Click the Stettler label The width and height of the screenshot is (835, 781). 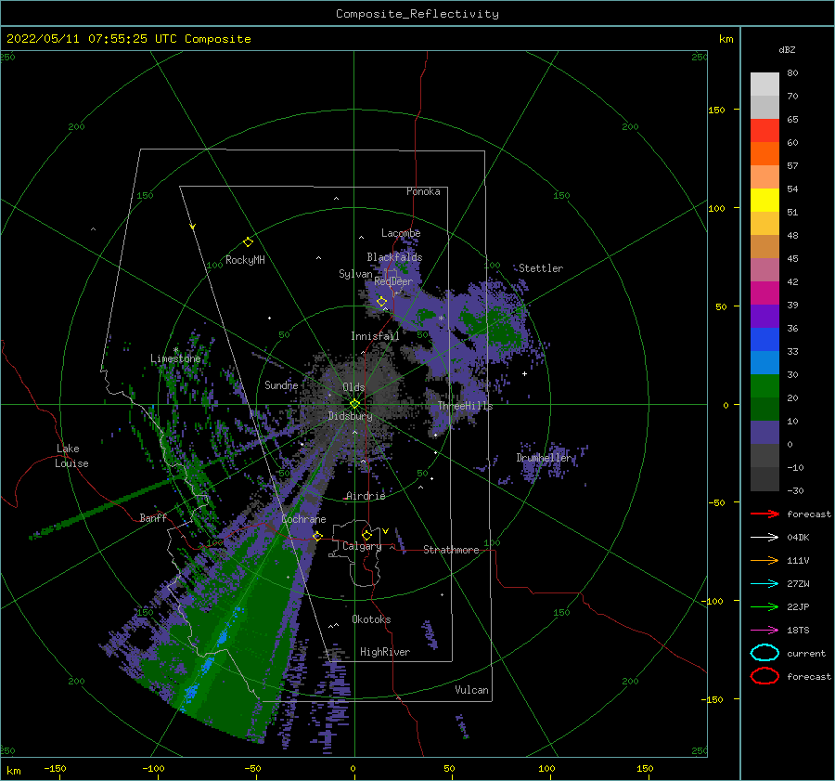541,268
